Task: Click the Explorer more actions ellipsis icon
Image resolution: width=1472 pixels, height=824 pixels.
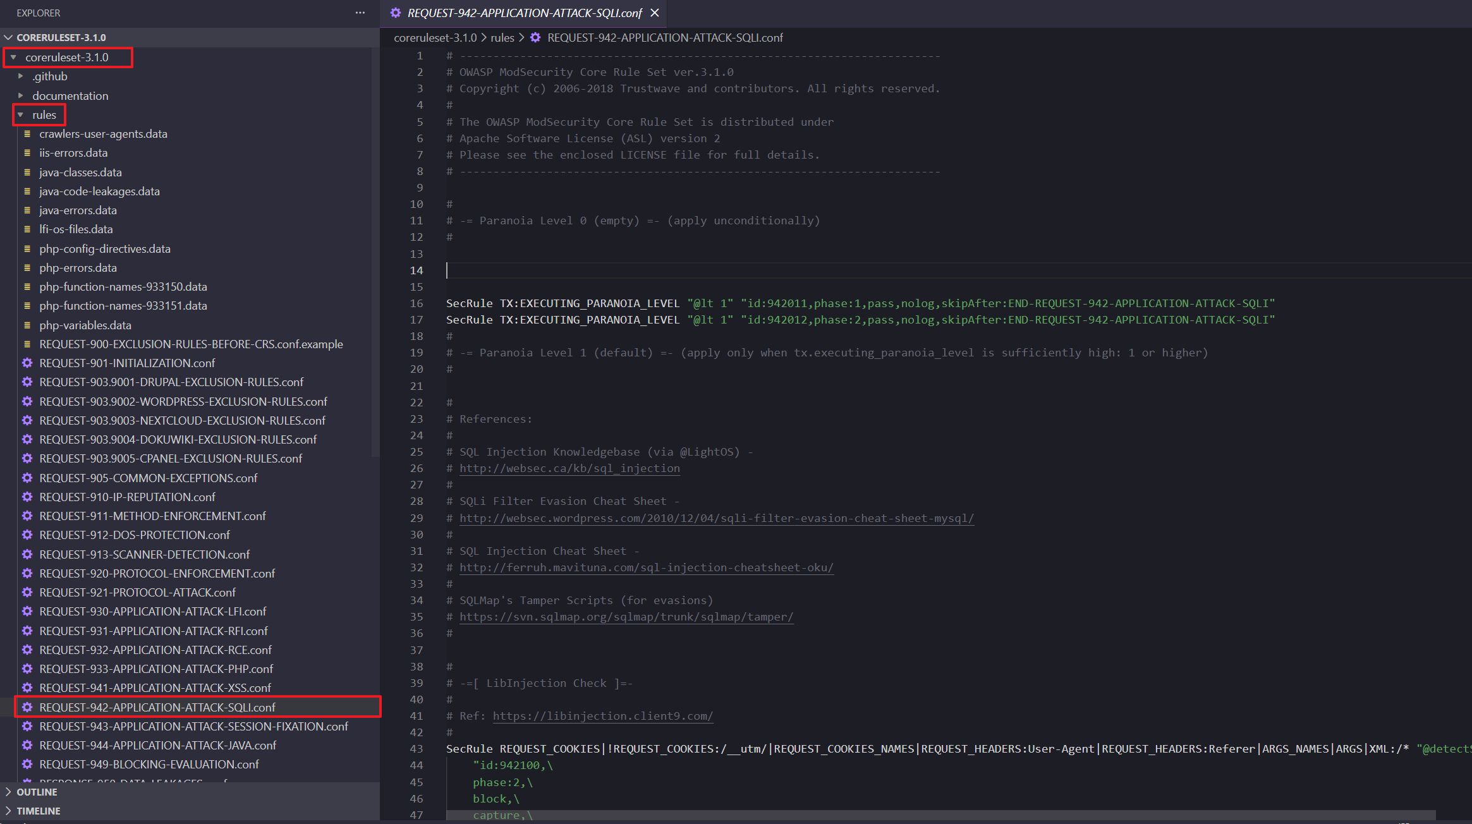Action: 360,13
